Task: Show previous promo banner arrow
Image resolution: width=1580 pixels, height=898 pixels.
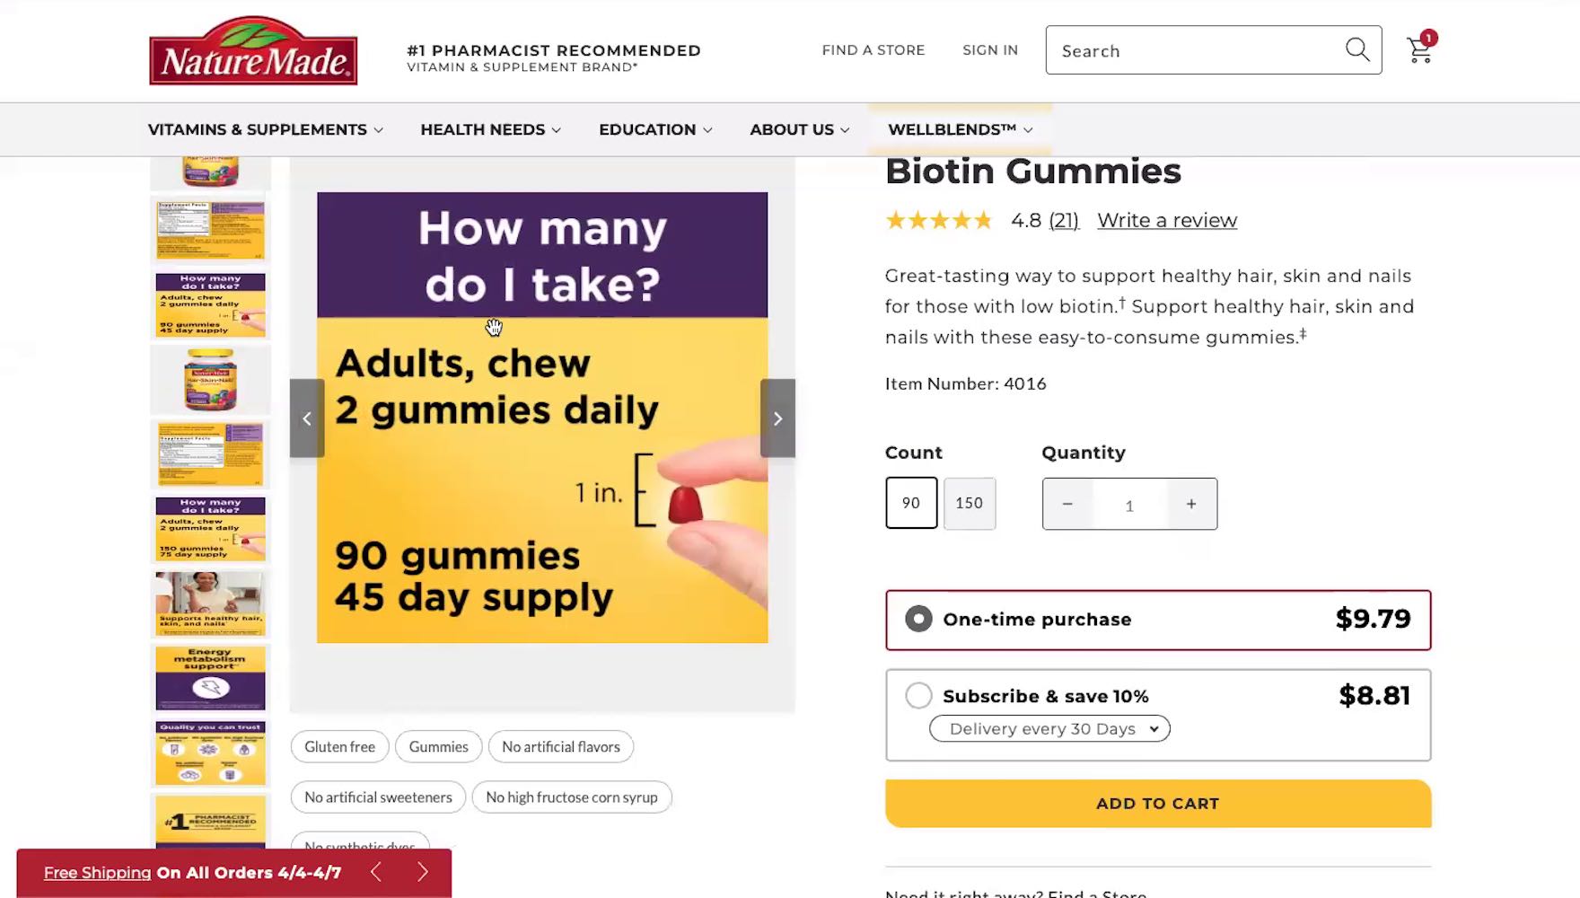Action: coord(376,872)
